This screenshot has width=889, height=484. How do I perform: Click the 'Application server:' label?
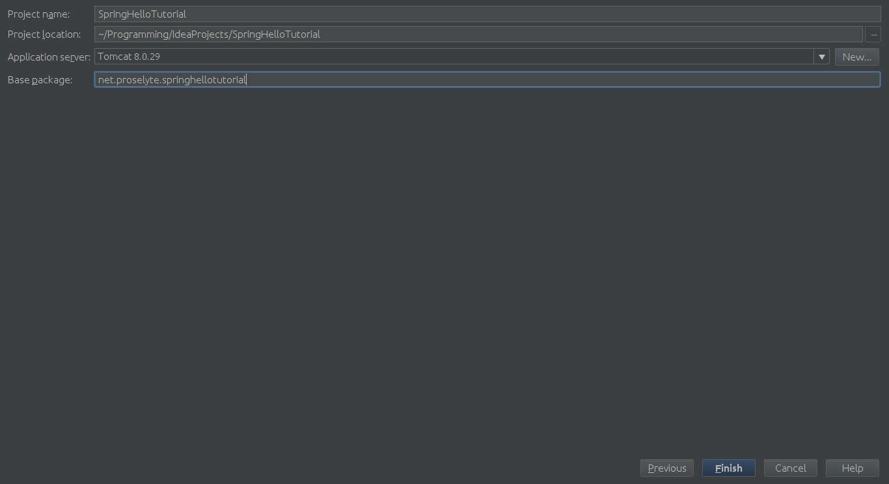49,57
